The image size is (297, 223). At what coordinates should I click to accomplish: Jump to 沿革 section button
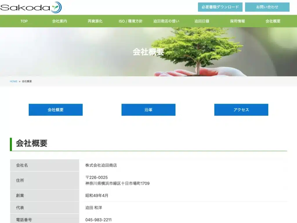pos(148,109)
